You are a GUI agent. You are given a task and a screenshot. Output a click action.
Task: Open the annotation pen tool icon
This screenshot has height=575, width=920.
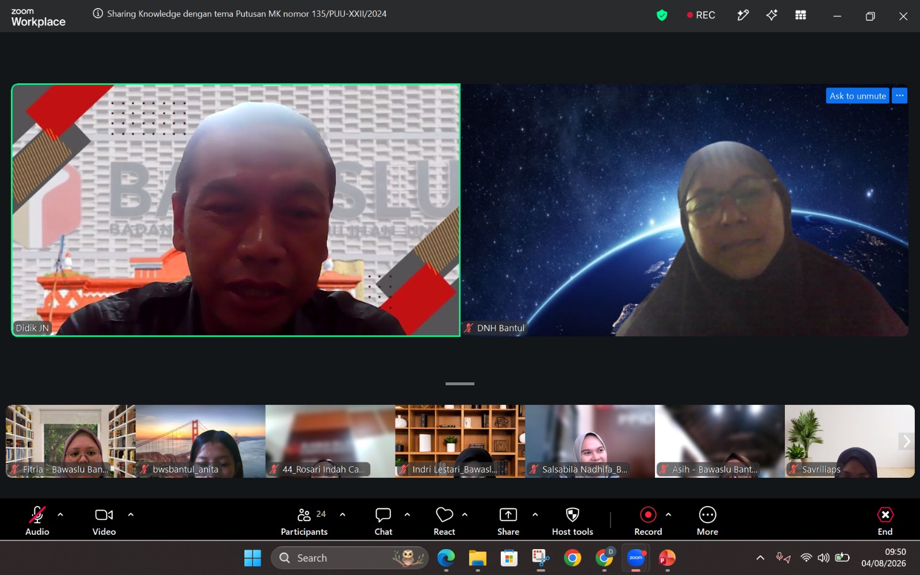[743, 16]
